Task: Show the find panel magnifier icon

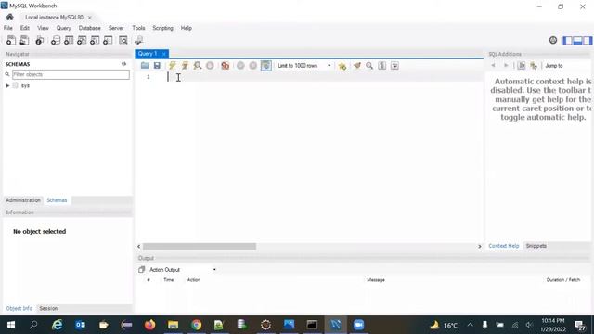Action: tap(369, 66)
